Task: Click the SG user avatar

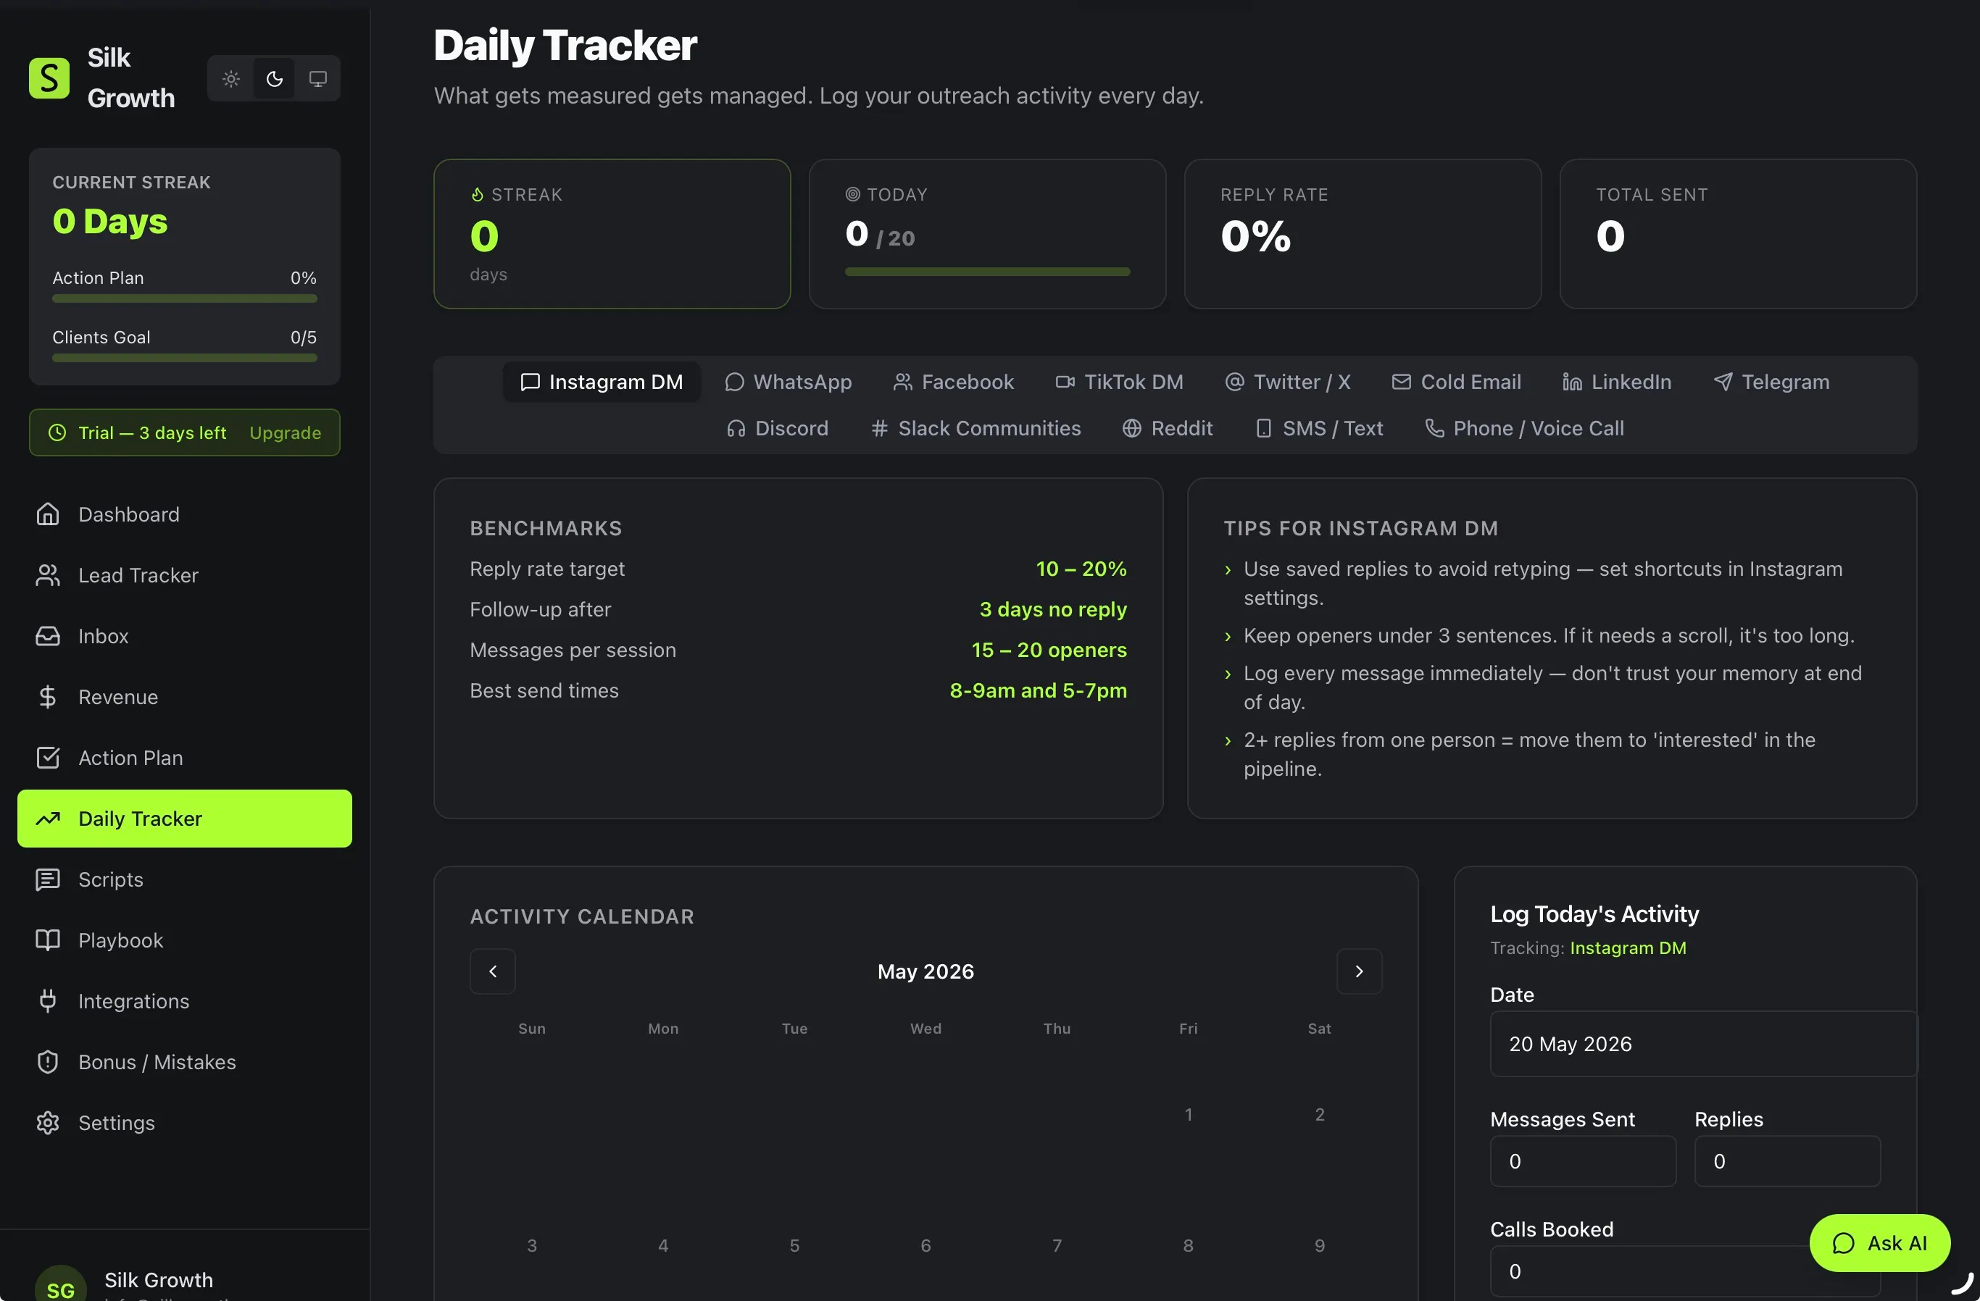Action: (61, 1284)
